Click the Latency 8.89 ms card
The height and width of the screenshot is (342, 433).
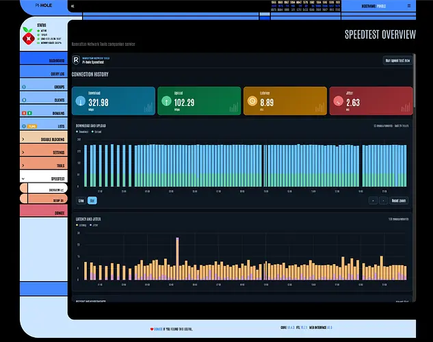(x=285, y=101)
